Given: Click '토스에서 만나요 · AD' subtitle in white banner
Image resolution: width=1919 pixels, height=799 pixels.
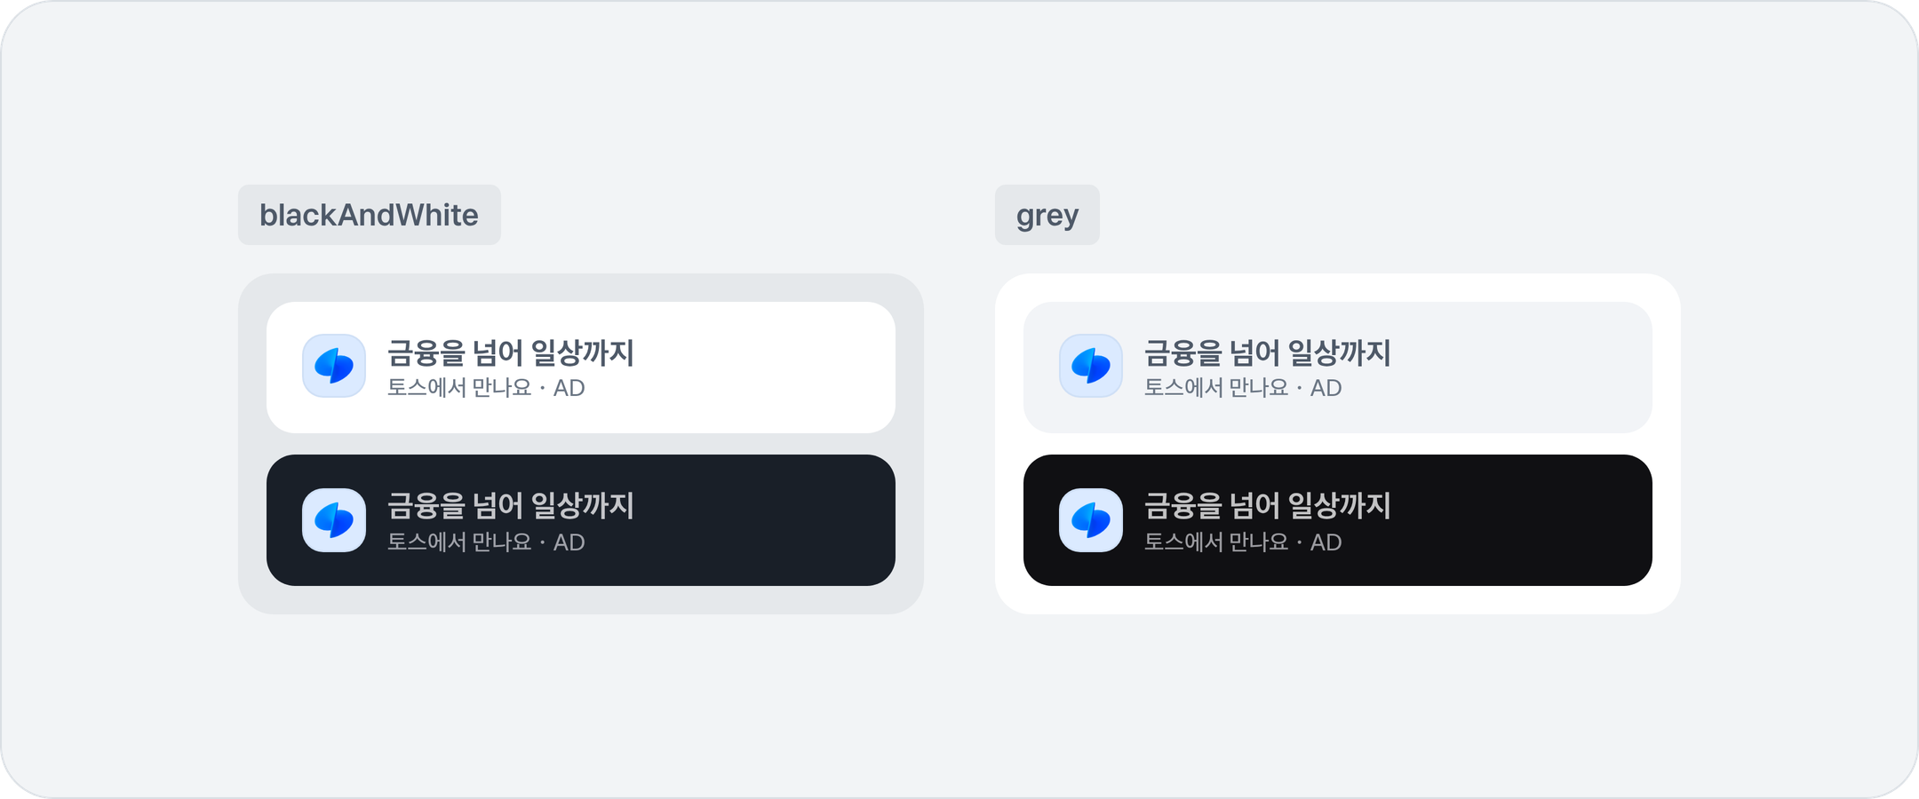Looking at the screenshot, I should 486,388.
